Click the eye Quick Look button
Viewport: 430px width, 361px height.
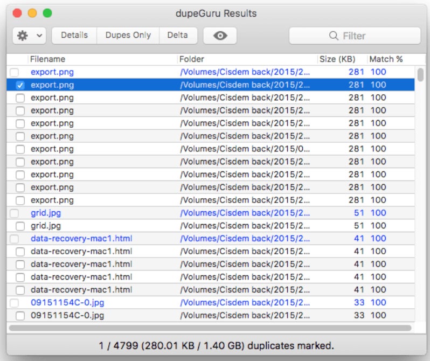click(x=220, y=36)
